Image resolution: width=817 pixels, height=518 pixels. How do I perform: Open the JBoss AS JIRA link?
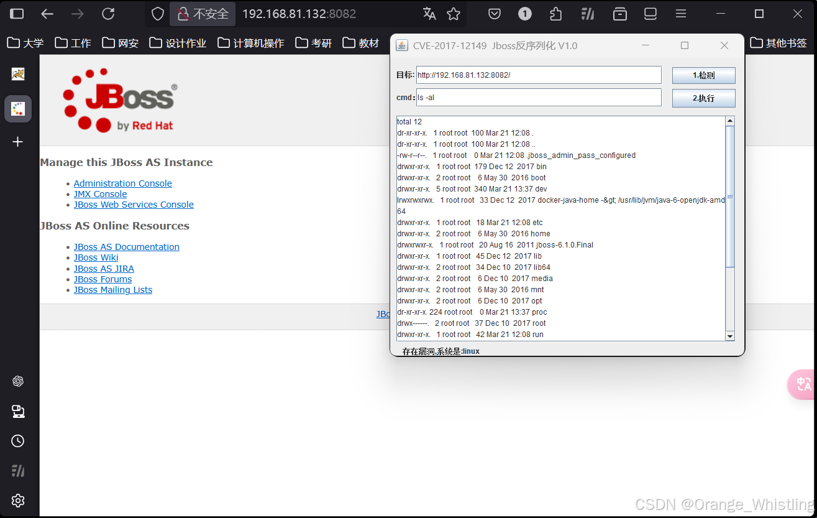pyautogui.click(x=104, y=269)
